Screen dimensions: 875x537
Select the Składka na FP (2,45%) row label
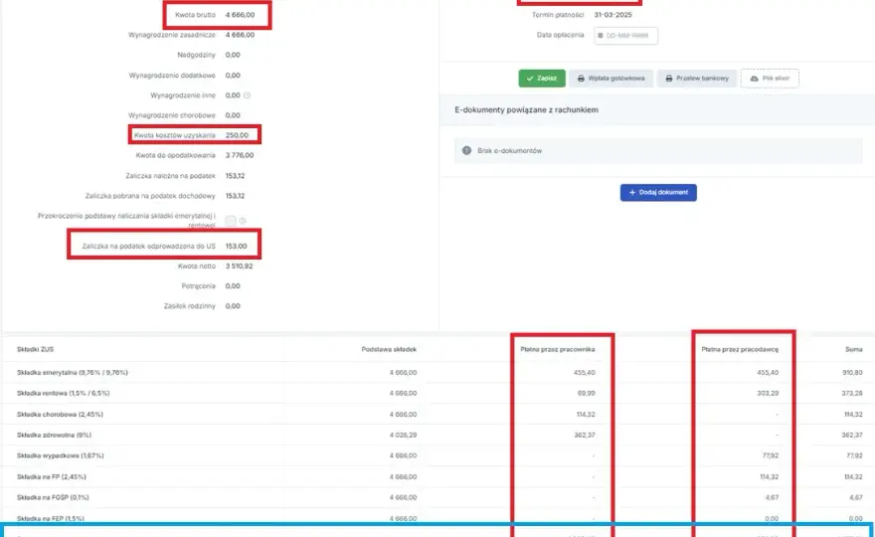click(x=52, y=477)
